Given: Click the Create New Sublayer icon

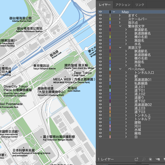Looking at the screenshot, I should [x=157, y=159].
